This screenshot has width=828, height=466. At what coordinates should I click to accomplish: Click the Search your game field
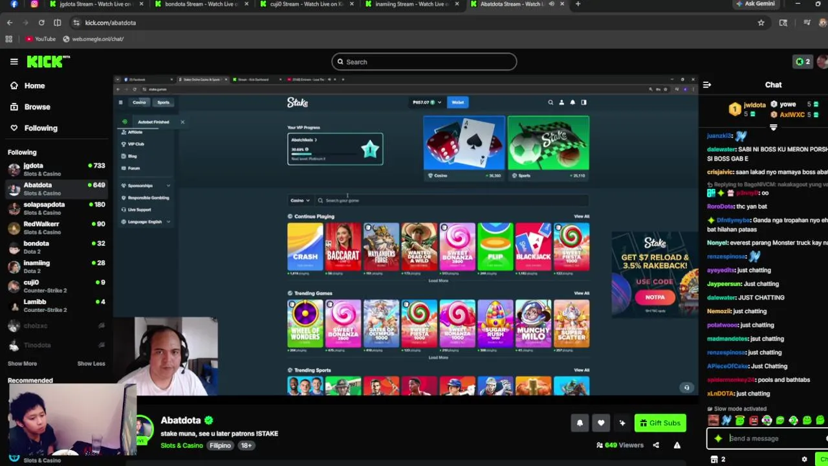click(x=452, y=201)
